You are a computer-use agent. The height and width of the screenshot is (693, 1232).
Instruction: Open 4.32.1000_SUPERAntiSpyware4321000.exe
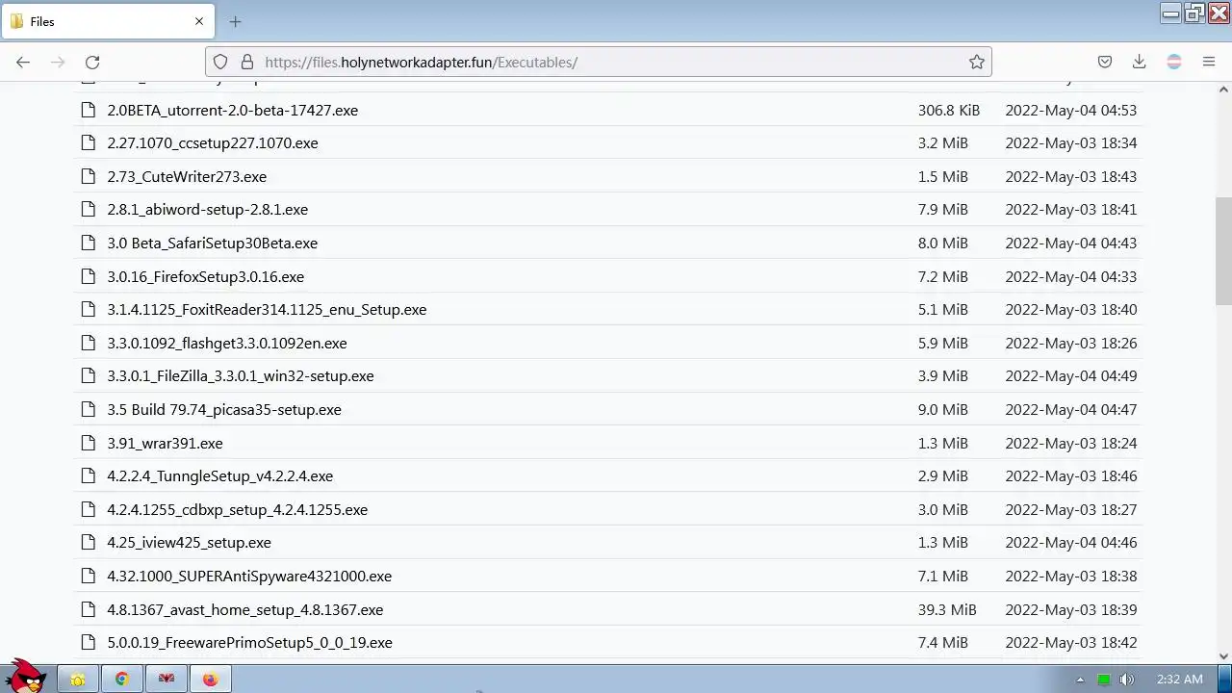249,576
